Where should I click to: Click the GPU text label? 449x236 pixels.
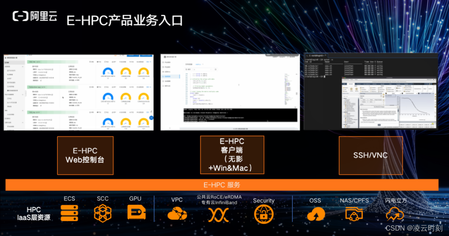pyautogui.click(x=135, y=199)
